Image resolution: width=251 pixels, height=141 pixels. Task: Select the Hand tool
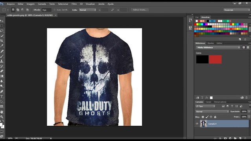click(2, 112)
